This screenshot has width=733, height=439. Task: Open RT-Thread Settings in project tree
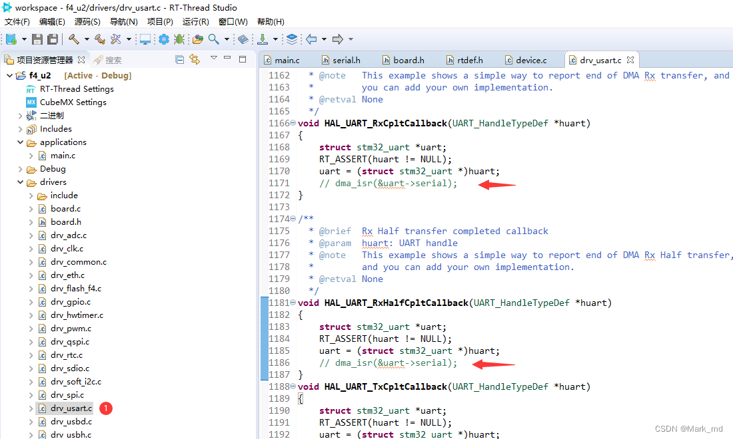77,88
